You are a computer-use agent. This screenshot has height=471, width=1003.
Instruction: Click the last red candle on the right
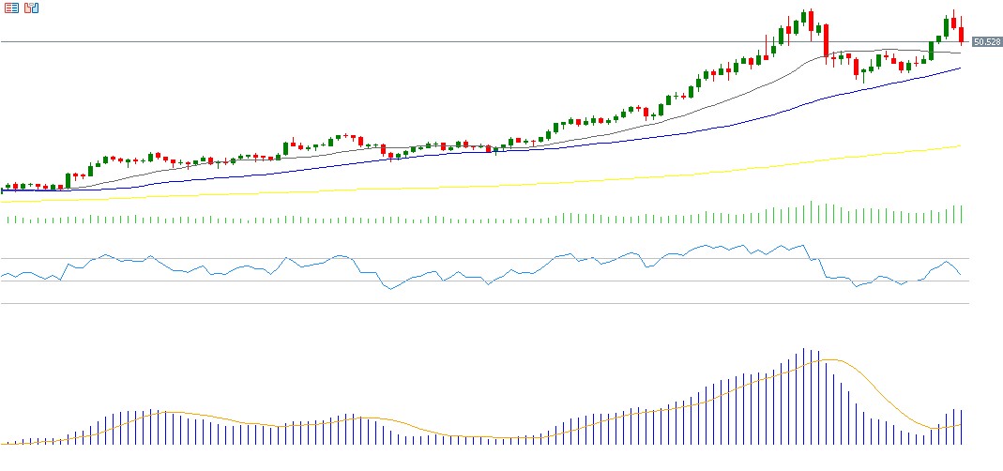pyautogui.click(x=962, y=34)
